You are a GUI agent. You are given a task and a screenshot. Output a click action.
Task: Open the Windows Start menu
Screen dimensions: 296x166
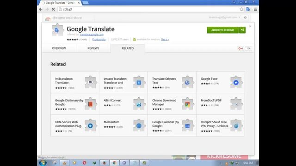[x=43, y=163]
